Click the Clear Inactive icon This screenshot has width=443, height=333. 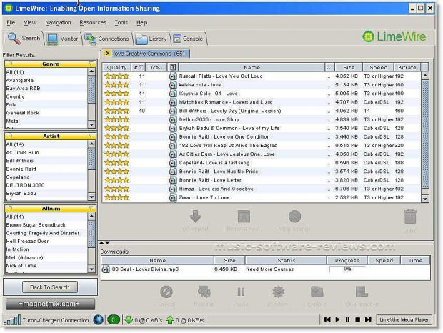[362, 292]
